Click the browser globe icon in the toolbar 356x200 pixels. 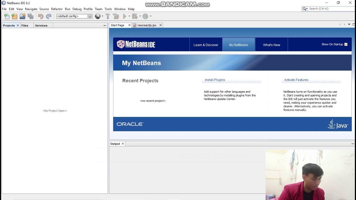click(98, 16)
